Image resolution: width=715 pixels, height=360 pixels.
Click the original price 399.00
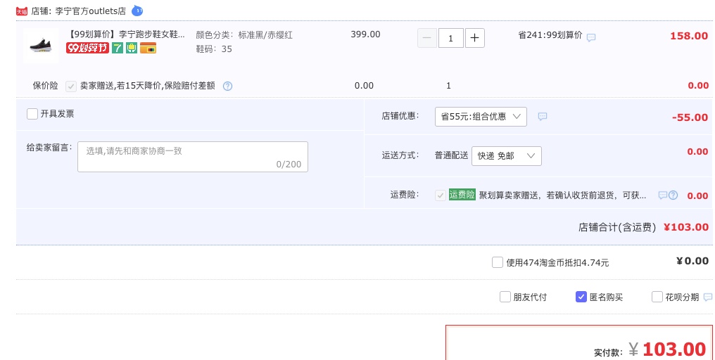[x=365, y=34]
